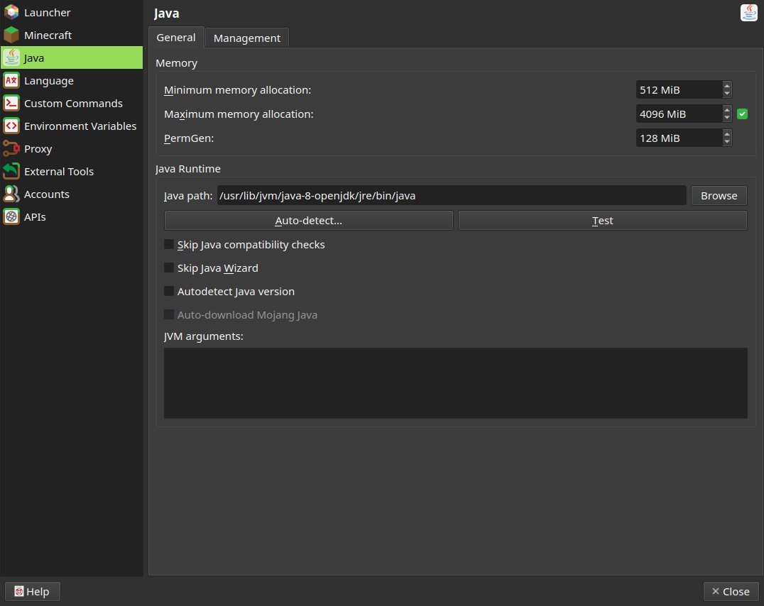764x606 pixels.
Task: Open the Language page
Action: pyautogui.click(x=72, y=80)
